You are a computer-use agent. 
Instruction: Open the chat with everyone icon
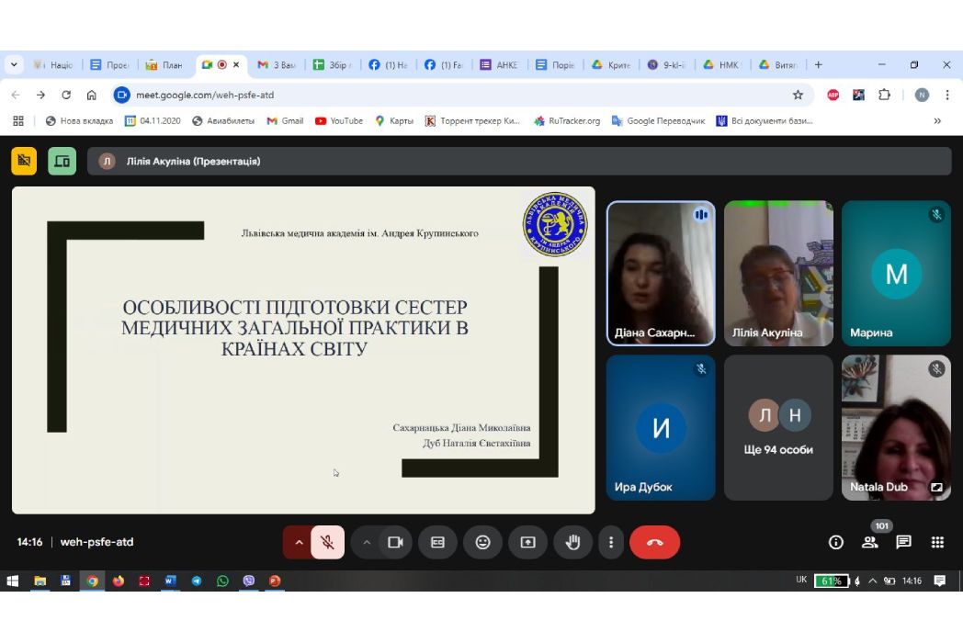(x=903, y=542)
